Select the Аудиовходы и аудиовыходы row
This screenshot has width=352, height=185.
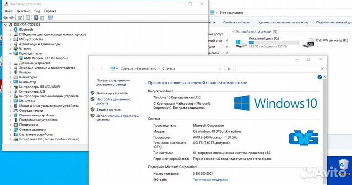coord(40,44)
